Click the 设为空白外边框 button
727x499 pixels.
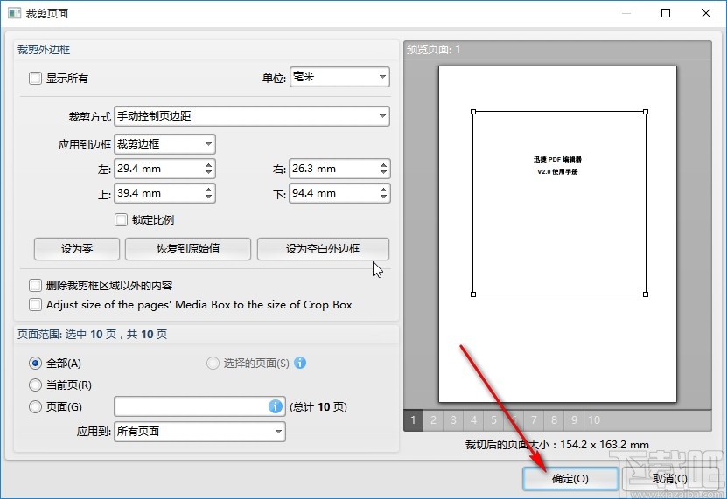click(x=323, y=249)
